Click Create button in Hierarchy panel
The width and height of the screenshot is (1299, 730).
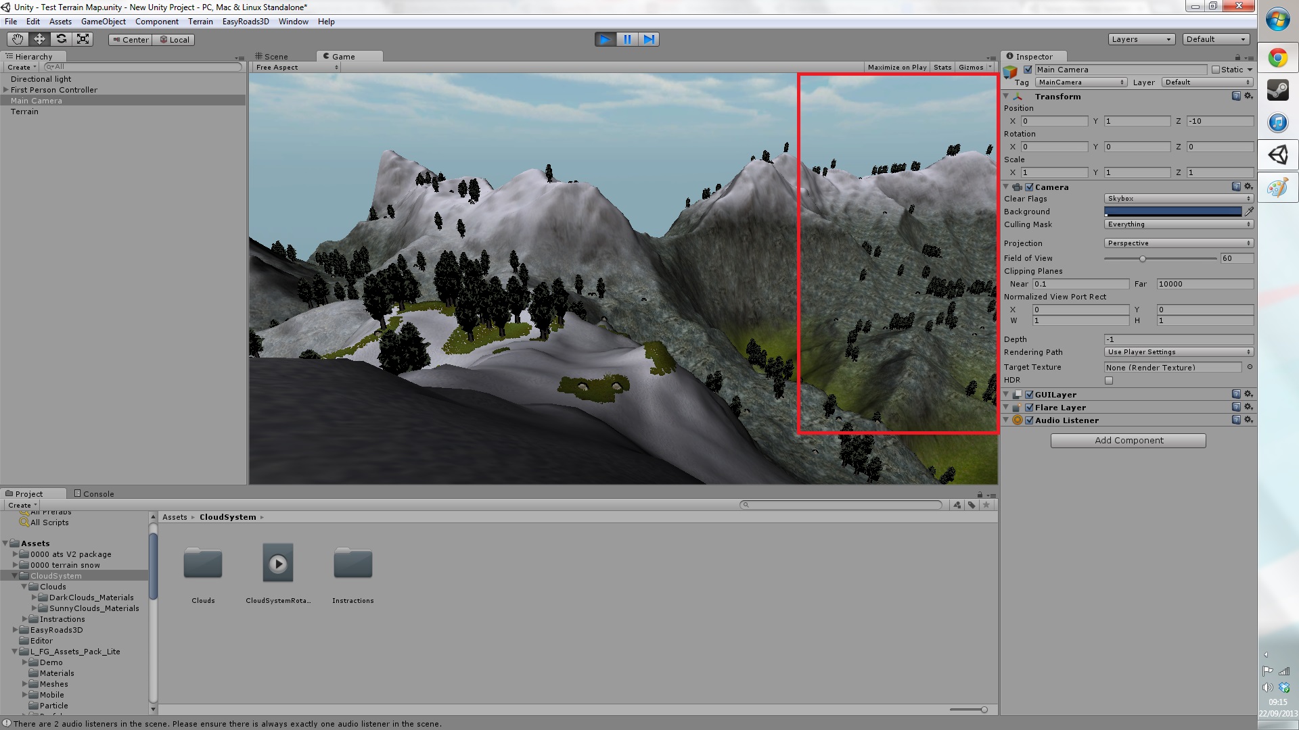22,68
